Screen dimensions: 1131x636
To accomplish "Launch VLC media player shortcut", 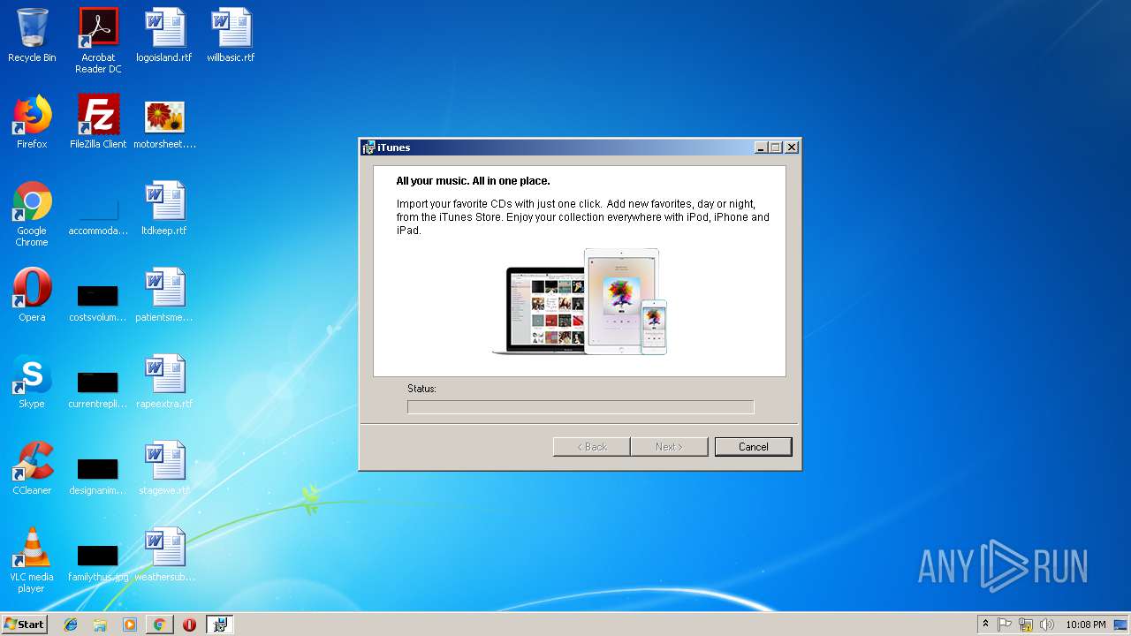I will point(32,560).
